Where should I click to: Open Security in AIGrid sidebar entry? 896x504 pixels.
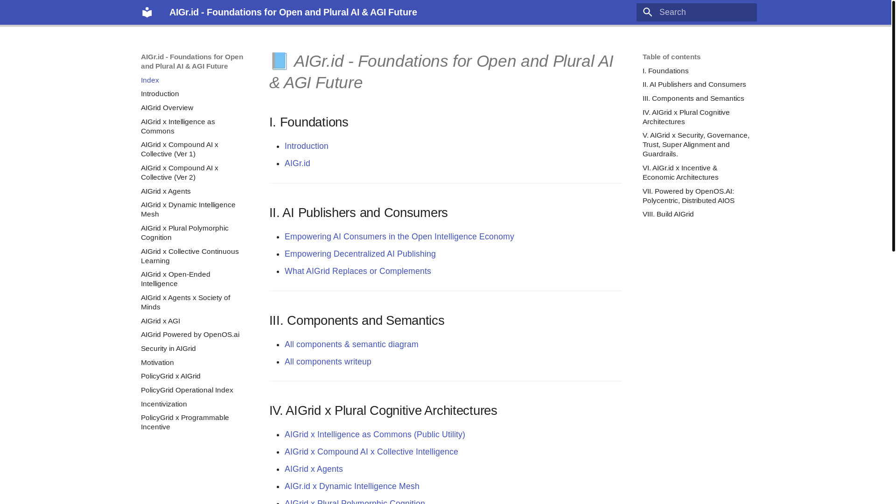click(168, 349)
